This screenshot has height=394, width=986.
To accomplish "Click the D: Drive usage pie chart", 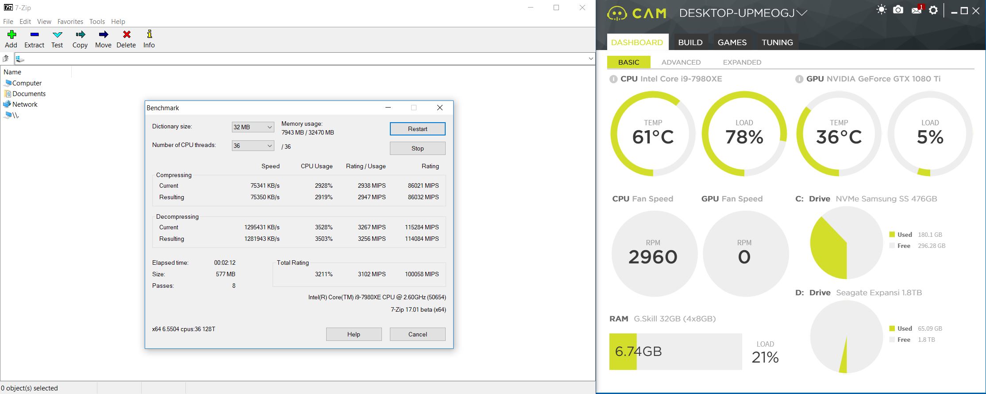I will point(847,337).
